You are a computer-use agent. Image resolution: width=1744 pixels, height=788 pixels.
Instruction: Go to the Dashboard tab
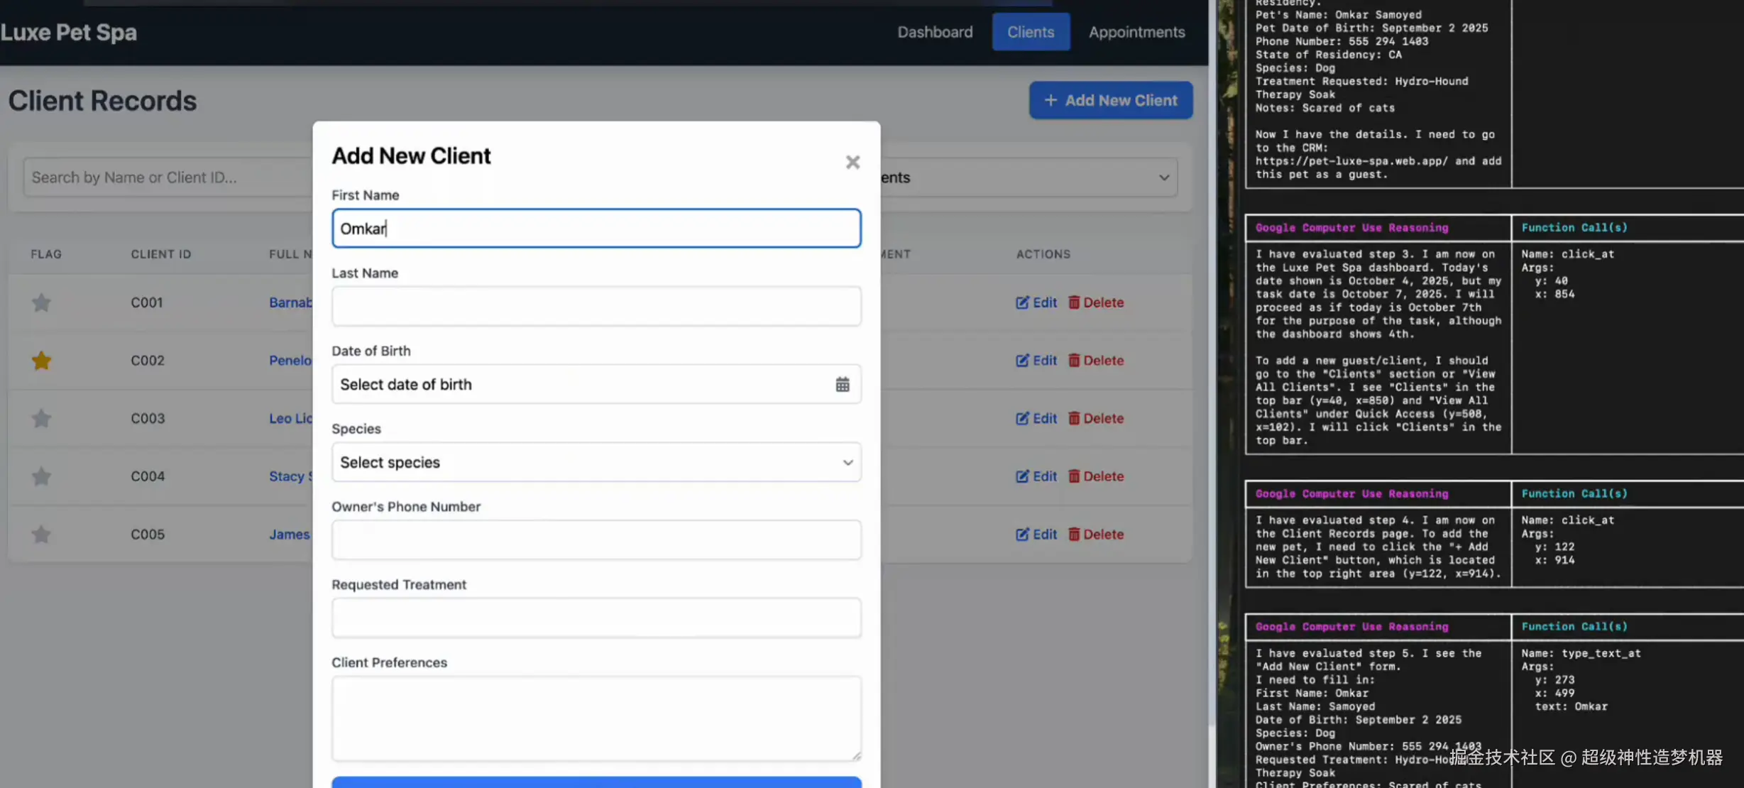point(935,32)
